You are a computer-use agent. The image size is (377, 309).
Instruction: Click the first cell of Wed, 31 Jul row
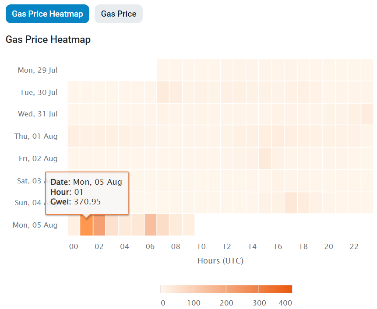[x=74, y=114]
